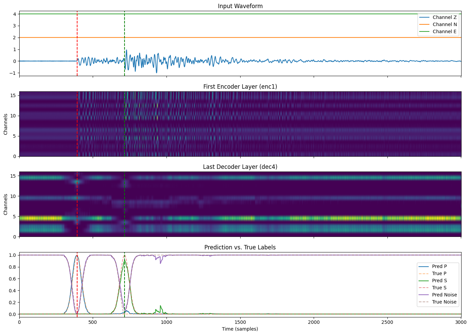Click the green Pred S peak near sample 715

pyautogui.click(x=125, y=261)
